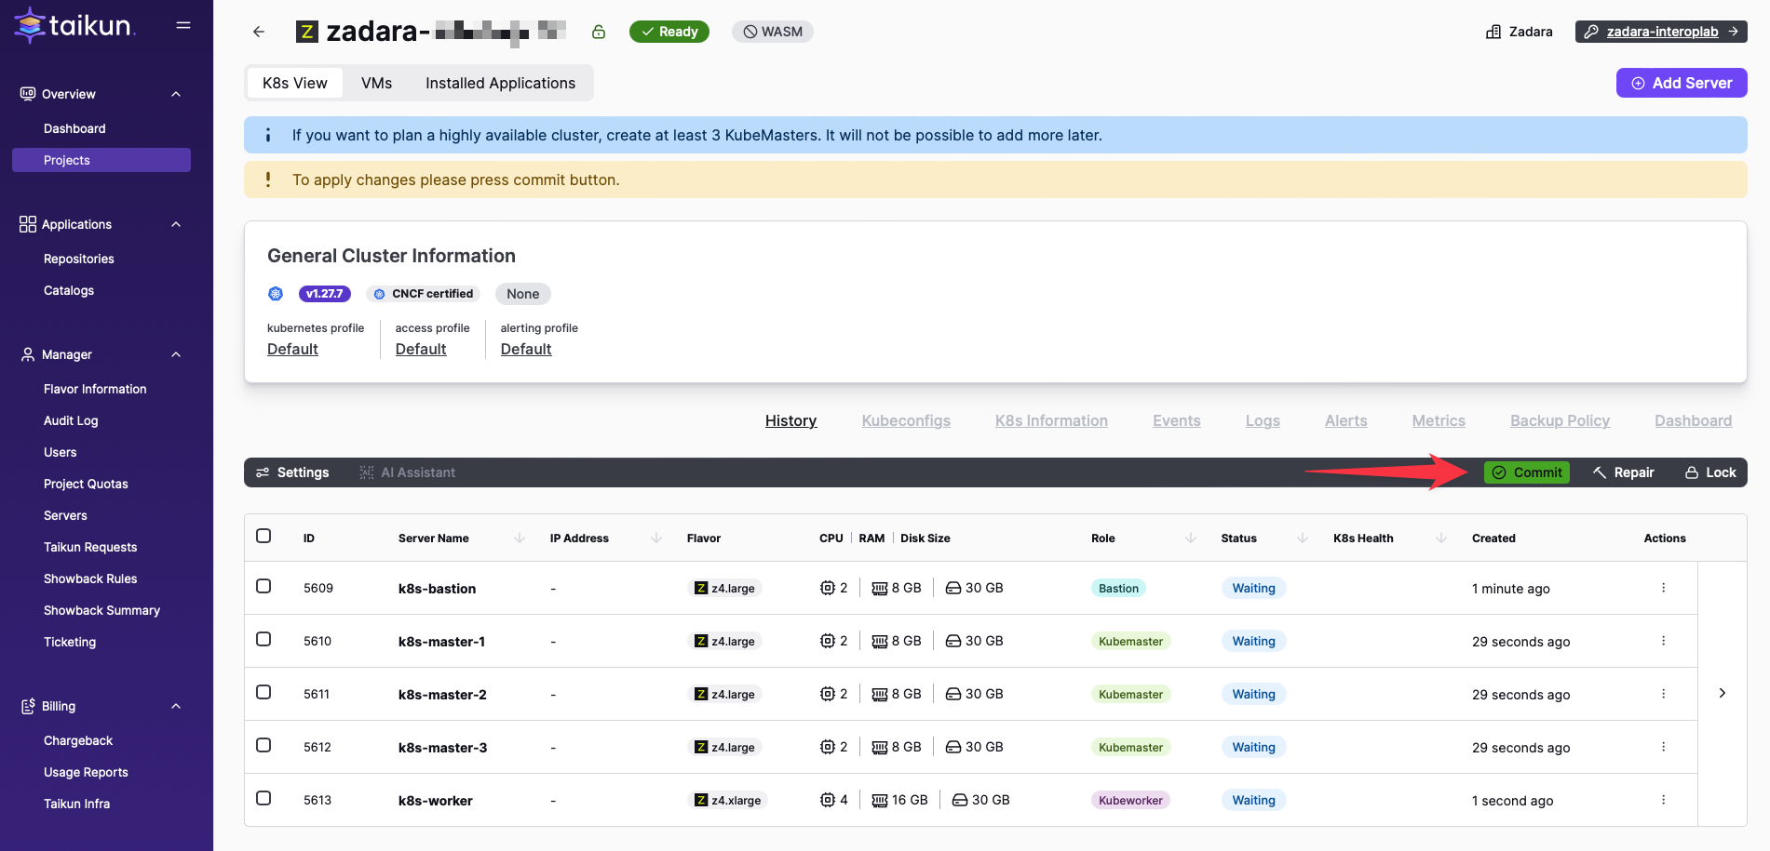Go back using the left arrow icon
Image resolution: width=1770 pixels, height=851 pixels.
259,32
